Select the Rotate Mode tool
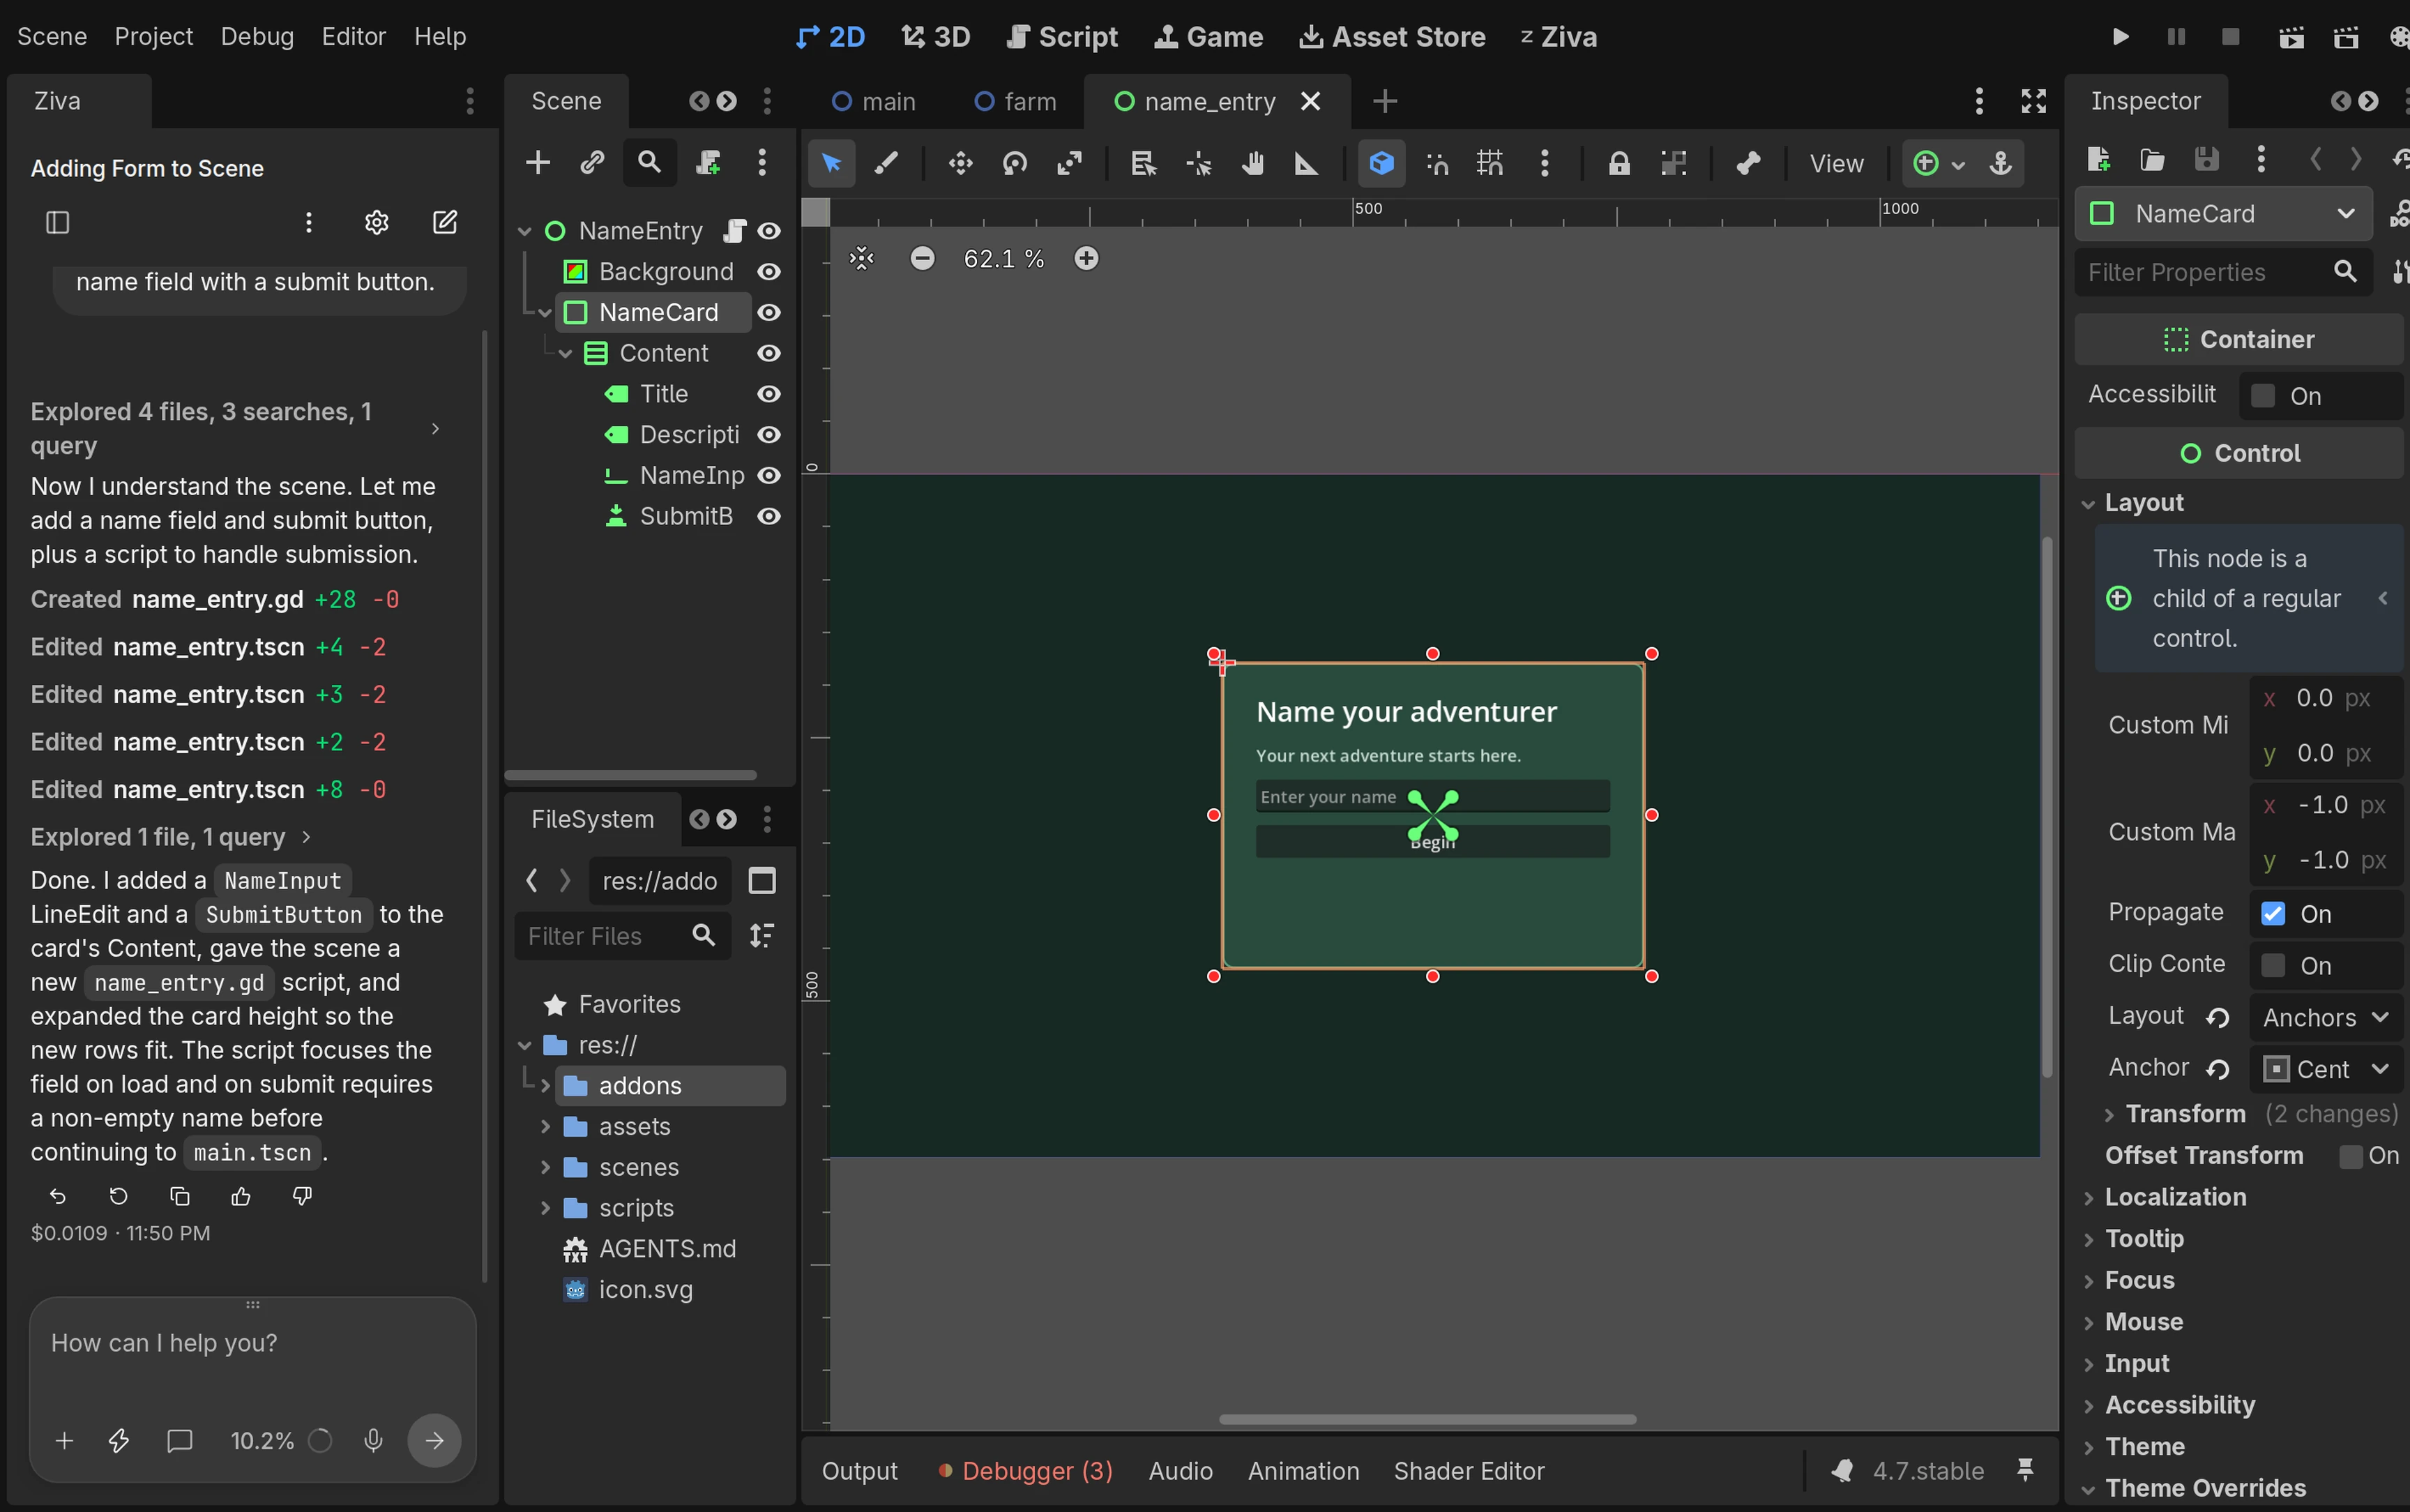Screen dimensions: 2410x1512 coord(1015,163)
